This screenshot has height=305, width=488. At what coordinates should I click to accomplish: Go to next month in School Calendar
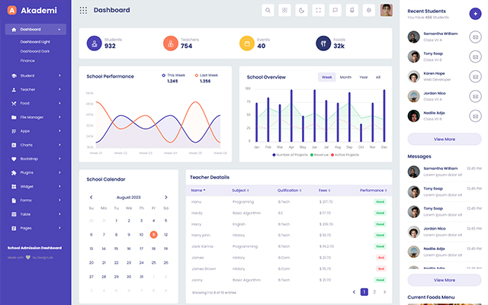(x=166, y=197)
